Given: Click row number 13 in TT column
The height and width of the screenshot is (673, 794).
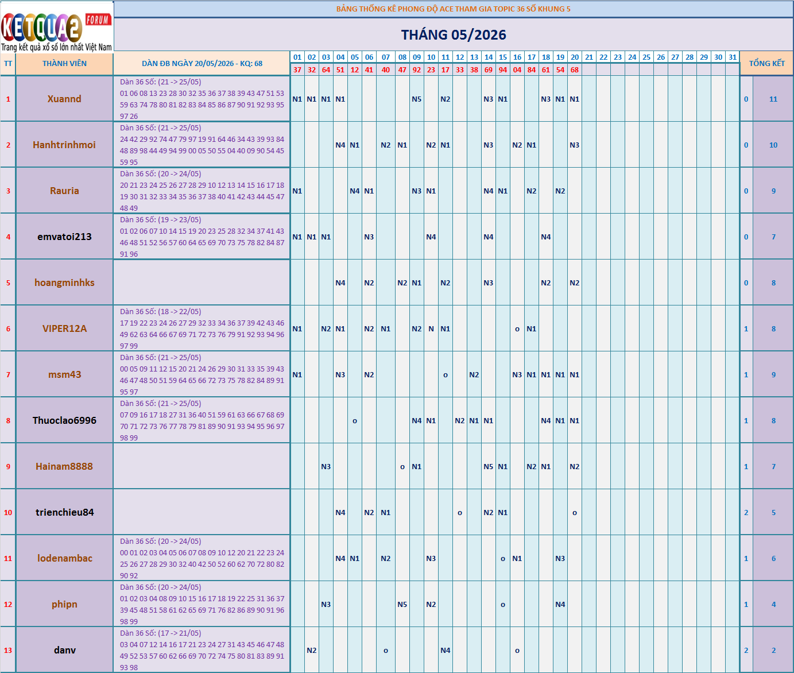Looking at the screenshot, I should click(x=8, y=650).
